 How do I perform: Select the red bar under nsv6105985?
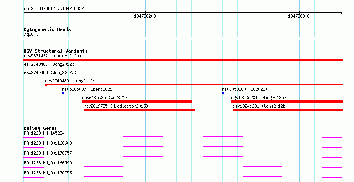pos(137,102)
